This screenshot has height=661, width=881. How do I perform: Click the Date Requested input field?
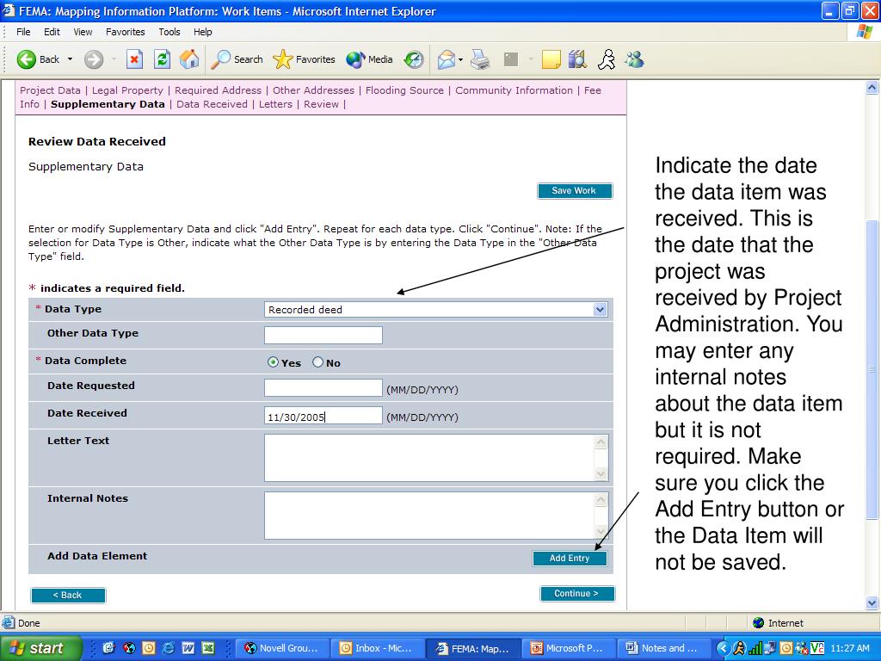pos(323,388)
